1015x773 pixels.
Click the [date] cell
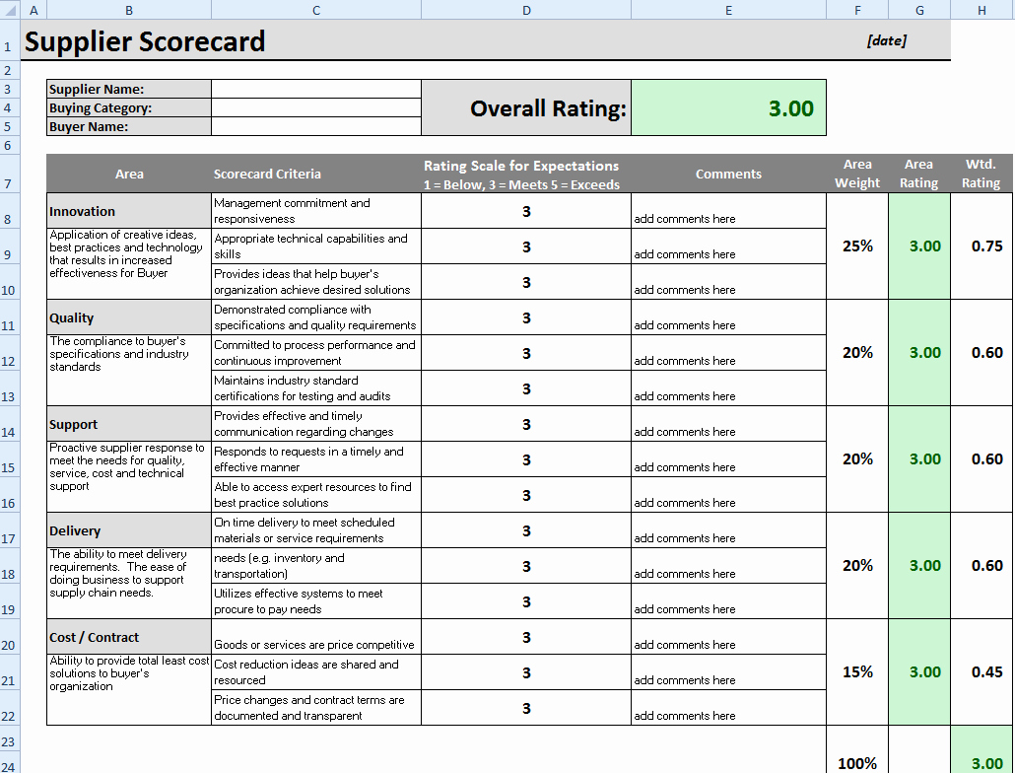886,40
